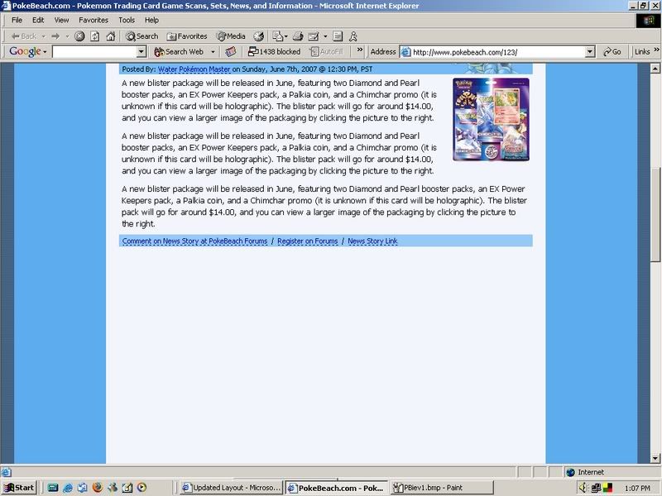The width and height of the screenshot is (662, 496).
Task: Print the page using the printer icon
Action: (x=298, y=36)
